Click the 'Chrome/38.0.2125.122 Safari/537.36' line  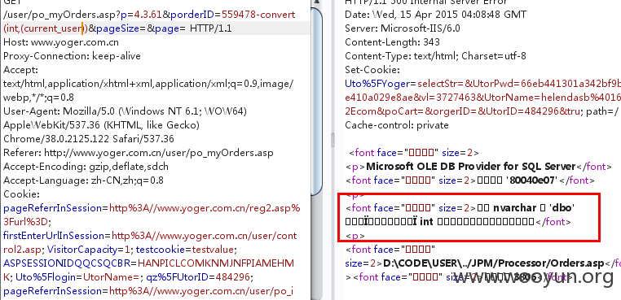click(x=89, y=139)
